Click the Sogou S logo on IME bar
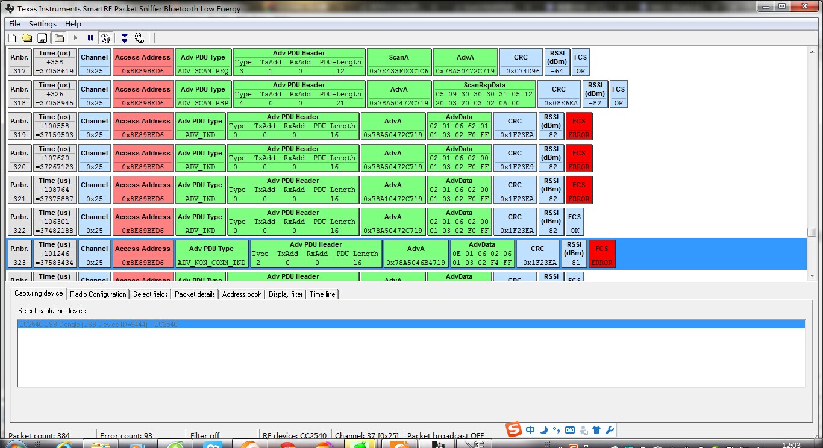The width and height of the screenshot is (823, 448). tap(513, 430)
